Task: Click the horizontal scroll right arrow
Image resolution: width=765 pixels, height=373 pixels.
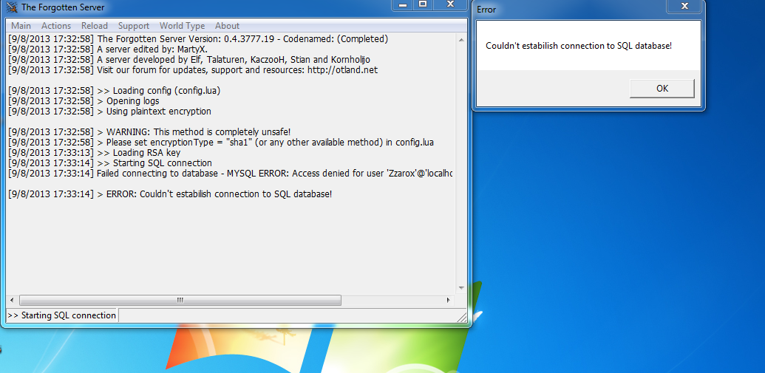Action: [449, 301]
